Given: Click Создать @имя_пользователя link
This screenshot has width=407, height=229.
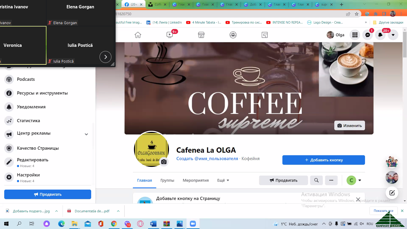Looking at the screenshot, I should point(207,159).
